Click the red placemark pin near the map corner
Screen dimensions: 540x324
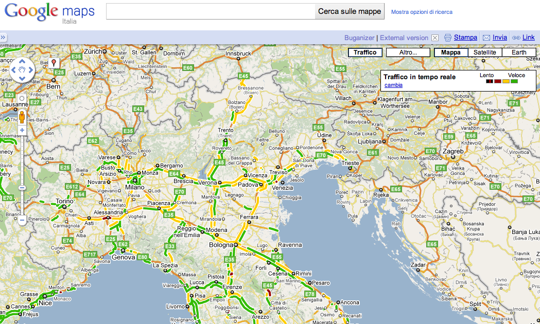(x=54, y=62)
